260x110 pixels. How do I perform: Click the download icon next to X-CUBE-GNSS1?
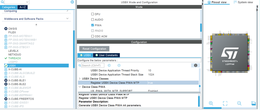coord(6,102)
